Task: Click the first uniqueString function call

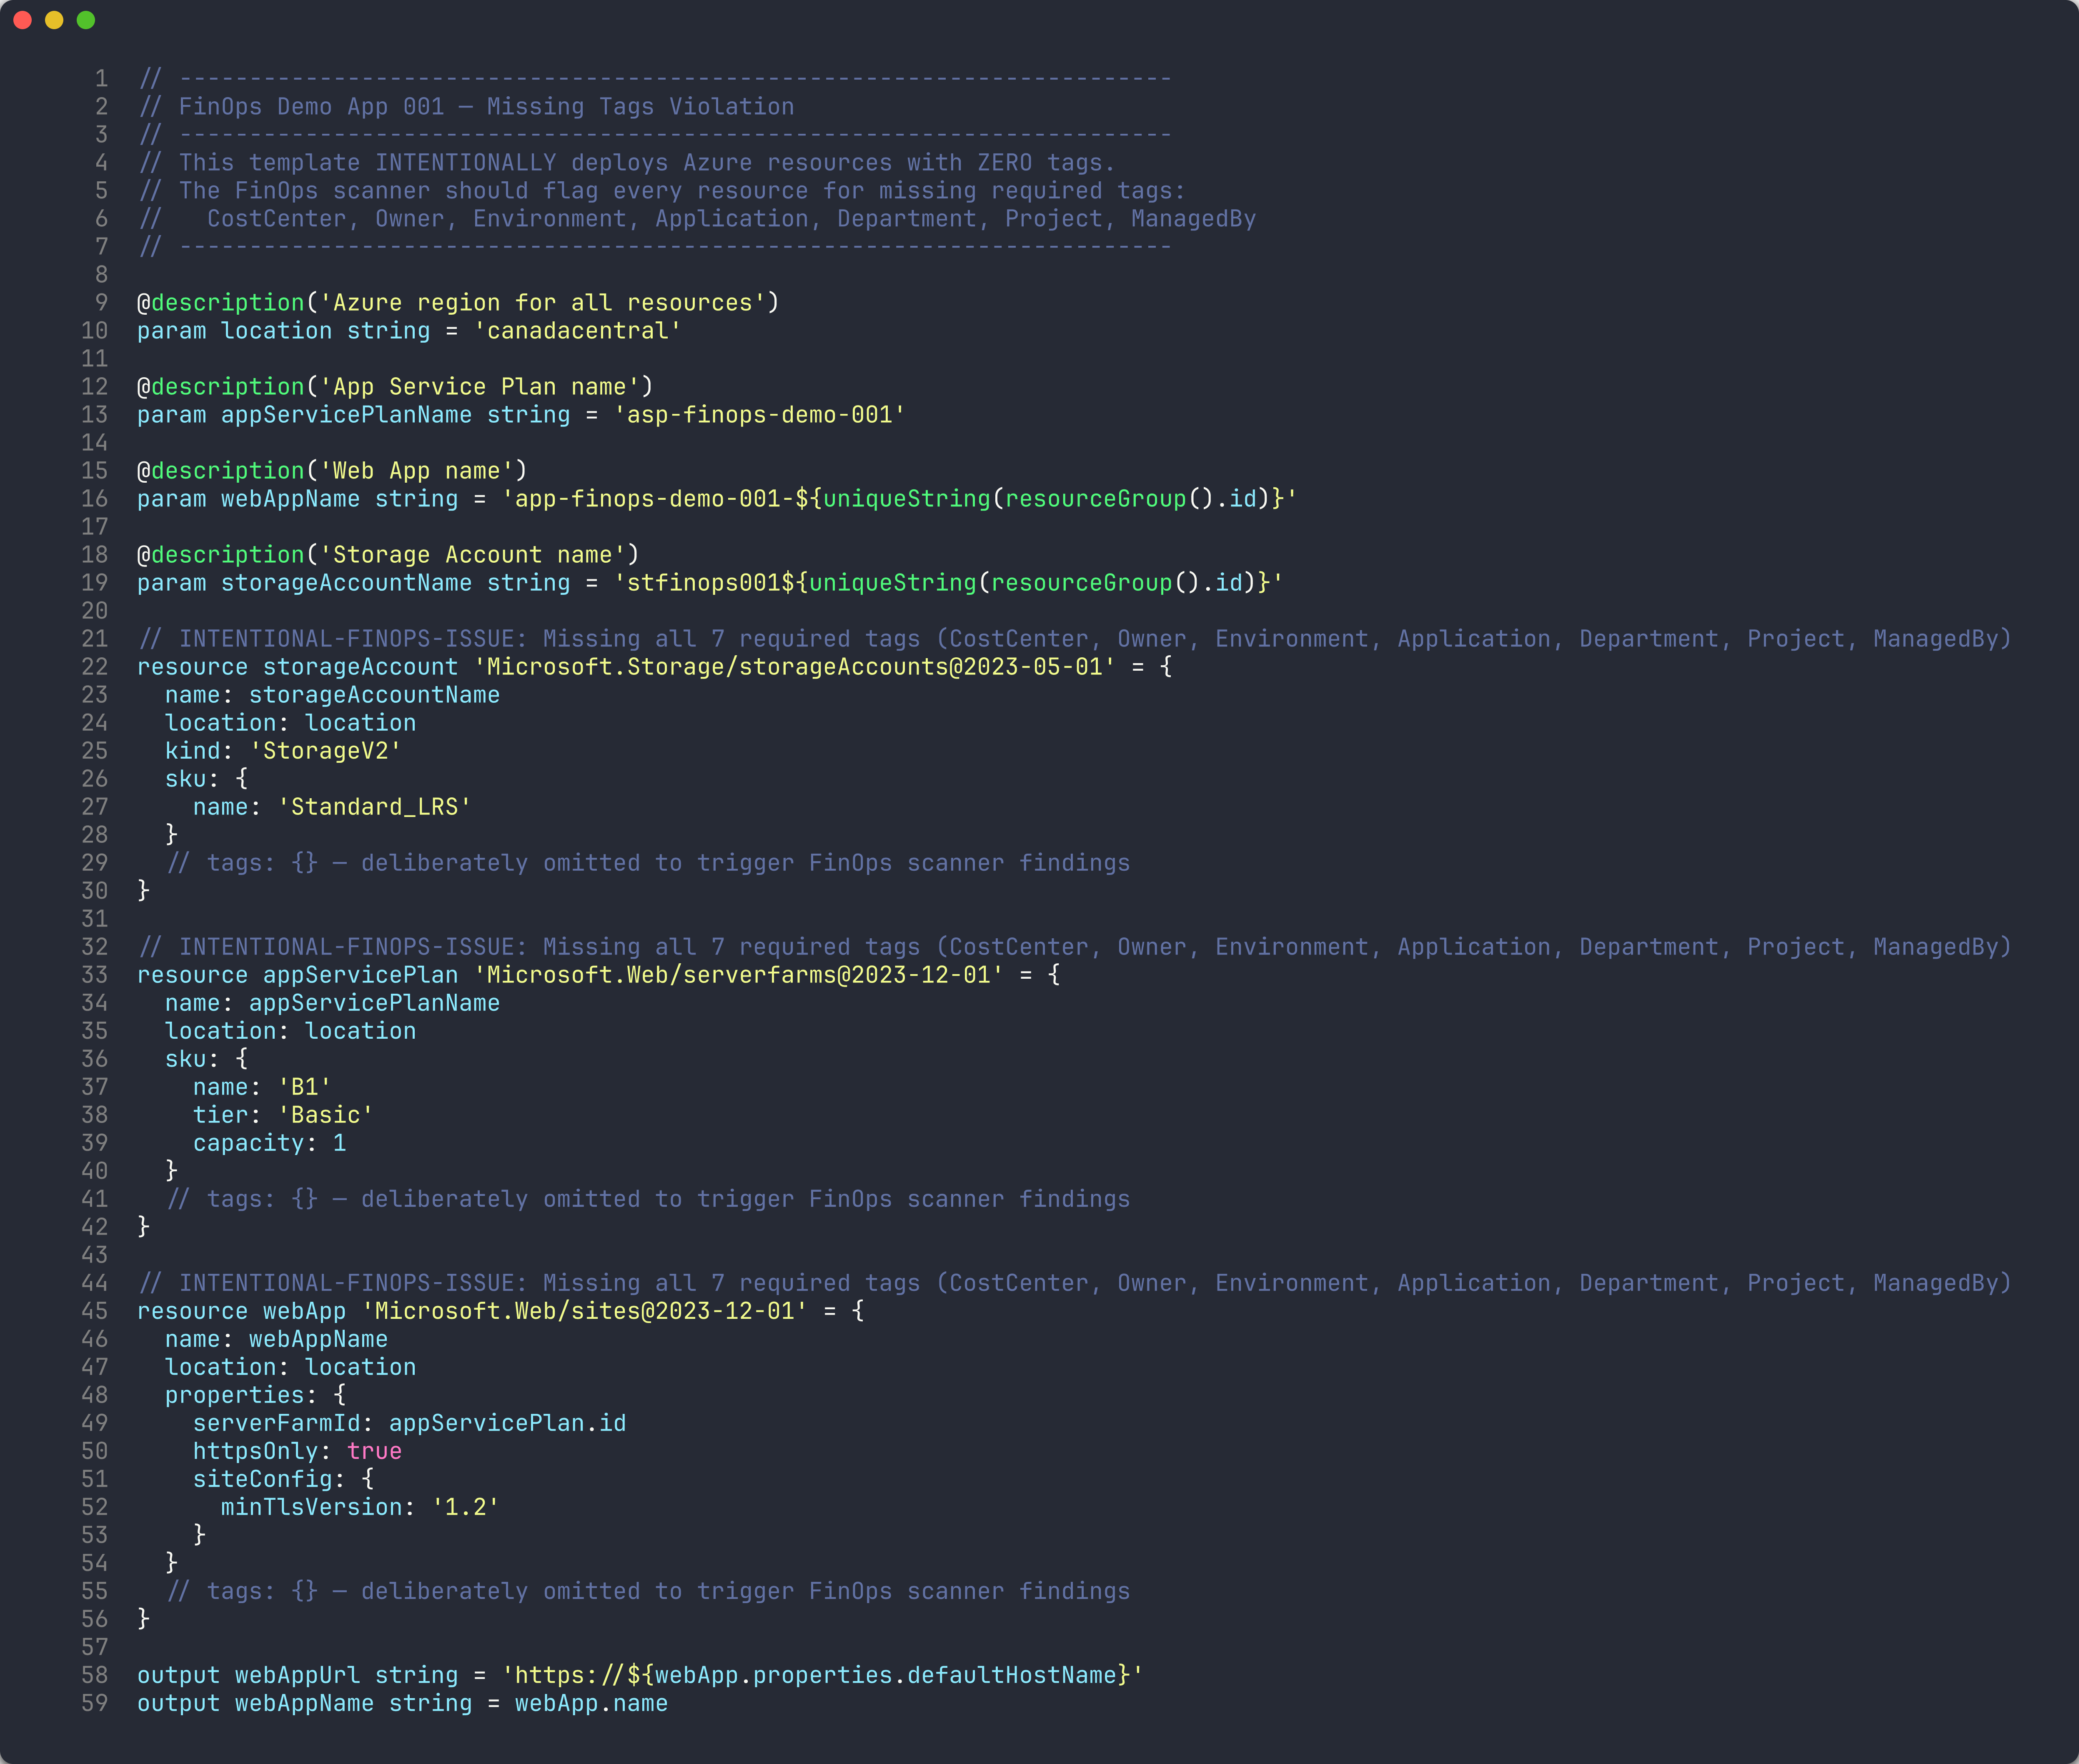Action: point(906,499)
